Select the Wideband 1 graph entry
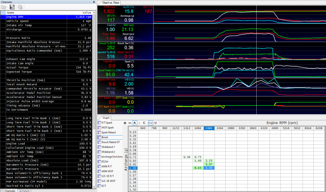Image resolution: width=326 pixels, height=192 pixels. (108, 147)
